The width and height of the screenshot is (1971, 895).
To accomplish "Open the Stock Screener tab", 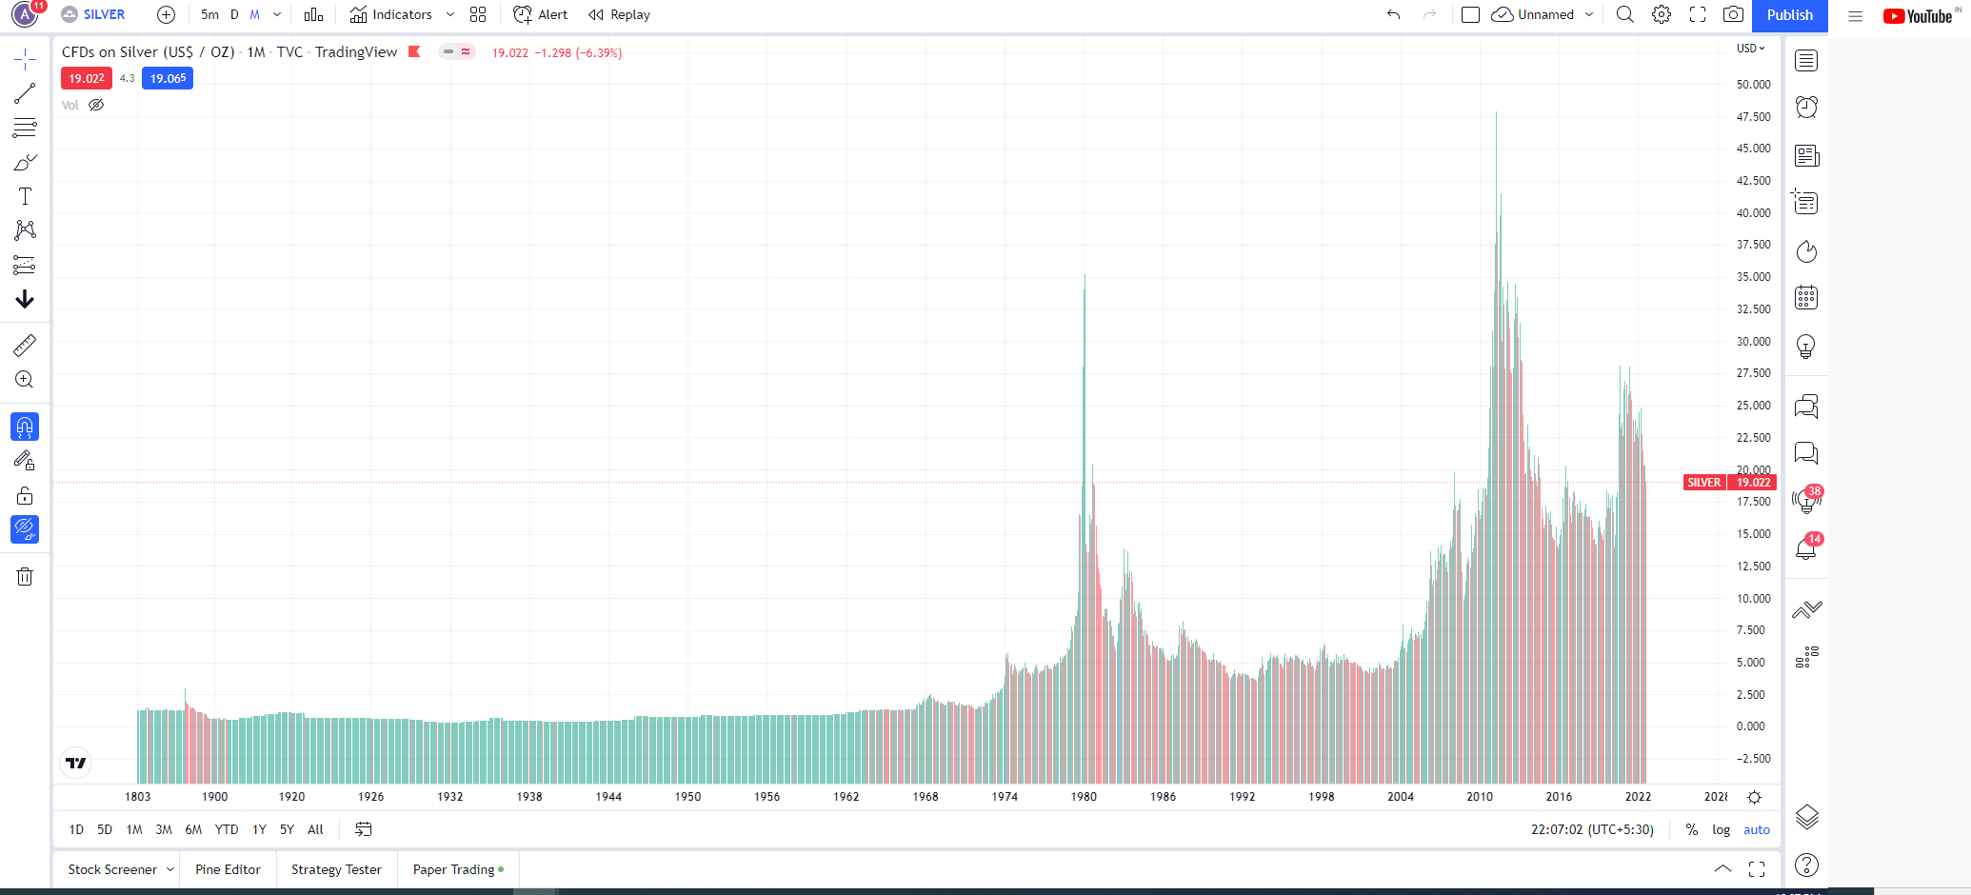I will click(112, 869).
